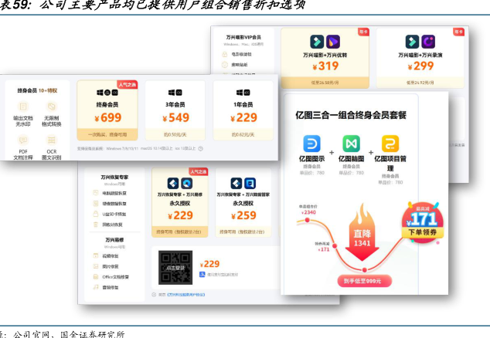The width and height of the screenshot is (490, 338).
Task: Select the 3年会员 ¥549 plan card
Action: click(x=175, y=110)
